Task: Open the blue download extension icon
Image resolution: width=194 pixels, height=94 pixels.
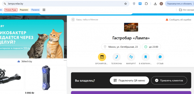Action: click(140, 4)
